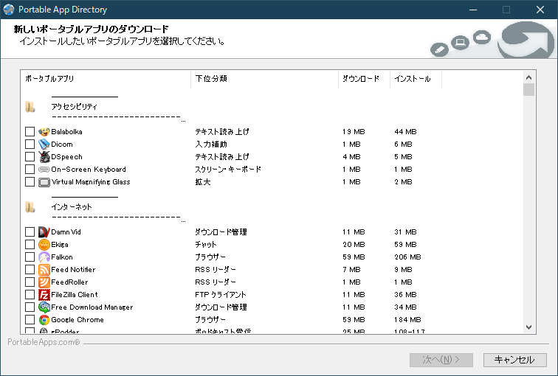The height and width of the screenshot is (376, 558).
Task: Click the キャンセル button
Action: click(515, 360)
